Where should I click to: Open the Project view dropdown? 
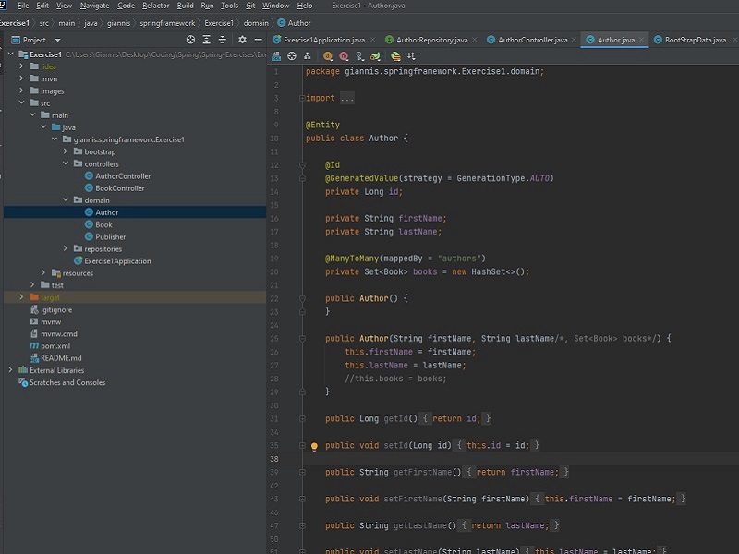point(57,40)
